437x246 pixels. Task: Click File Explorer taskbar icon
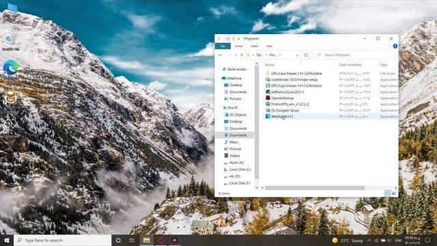tap(147, 240)
